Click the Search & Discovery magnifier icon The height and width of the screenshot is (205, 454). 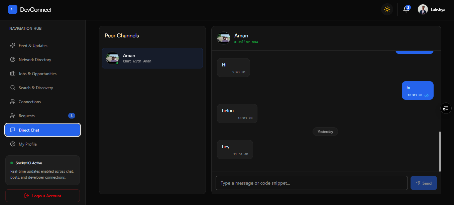tap(13, 88)
